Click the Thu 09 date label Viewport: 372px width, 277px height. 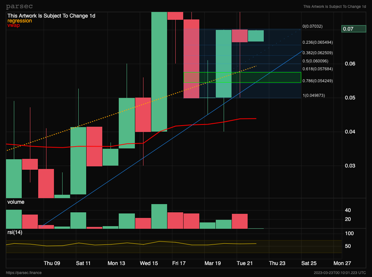(52, 263)
